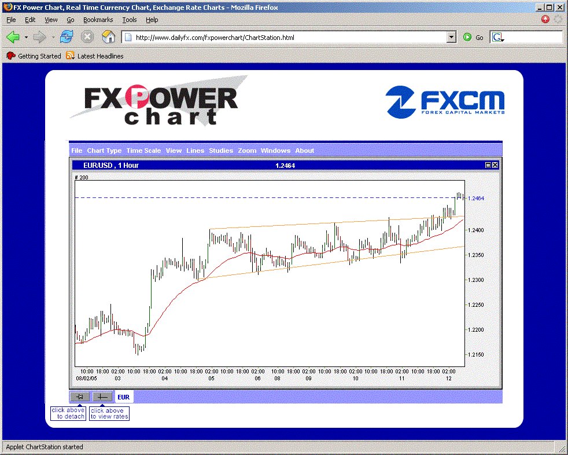The image size is (568, 455).
Task: Click the 1.2464 price in chart title bar
Action: pyautogui.click(x=286, y=166)
